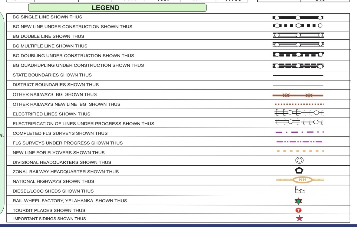Click the completed FLS surveys purple symbol

pos(300,132)
